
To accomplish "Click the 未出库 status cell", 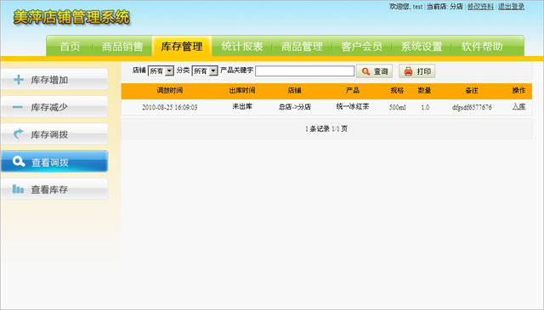I will pyautogui.click(x=242, y=106).
